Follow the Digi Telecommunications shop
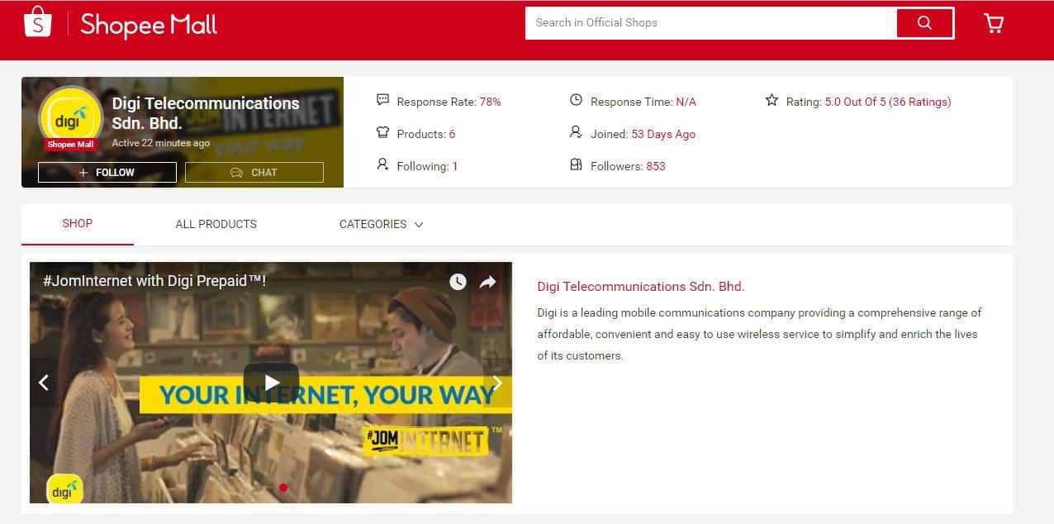 [x=107, y=172]
